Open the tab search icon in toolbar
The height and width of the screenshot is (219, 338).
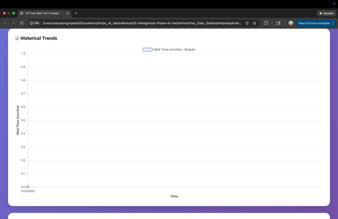[x=278, y=23]
